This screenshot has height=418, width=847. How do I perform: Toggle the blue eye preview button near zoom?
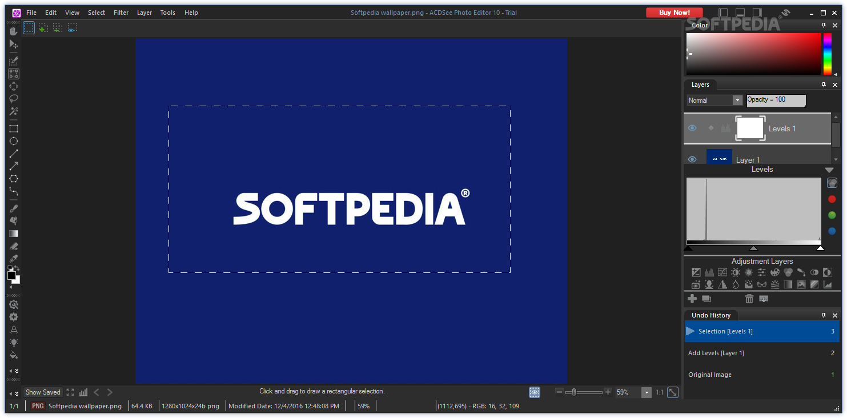point(535,392)
